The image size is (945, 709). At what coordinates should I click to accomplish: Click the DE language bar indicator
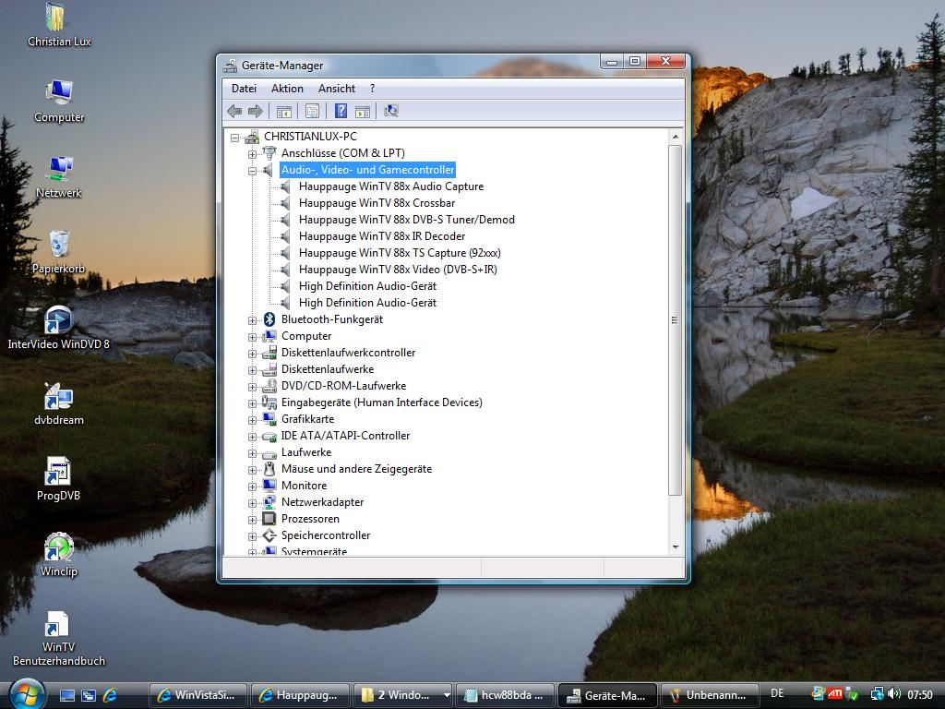click(777, 694)
